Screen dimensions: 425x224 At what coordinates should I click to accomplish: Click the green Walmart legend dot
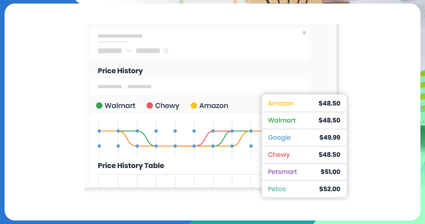coord(99,105)
